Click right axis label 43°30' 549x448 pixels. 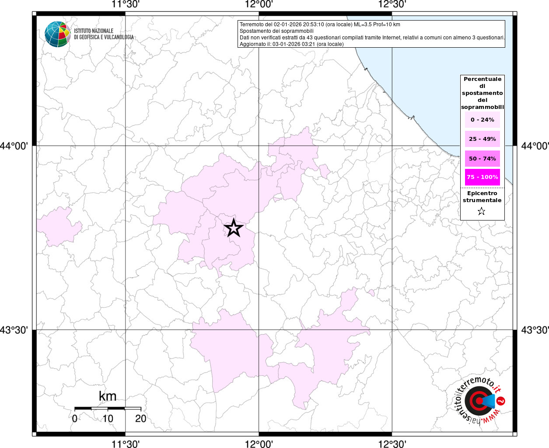point(535,330)
